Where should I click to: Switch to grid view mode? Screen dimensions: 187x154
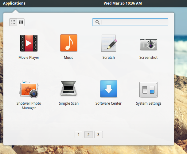pos(13,22)
